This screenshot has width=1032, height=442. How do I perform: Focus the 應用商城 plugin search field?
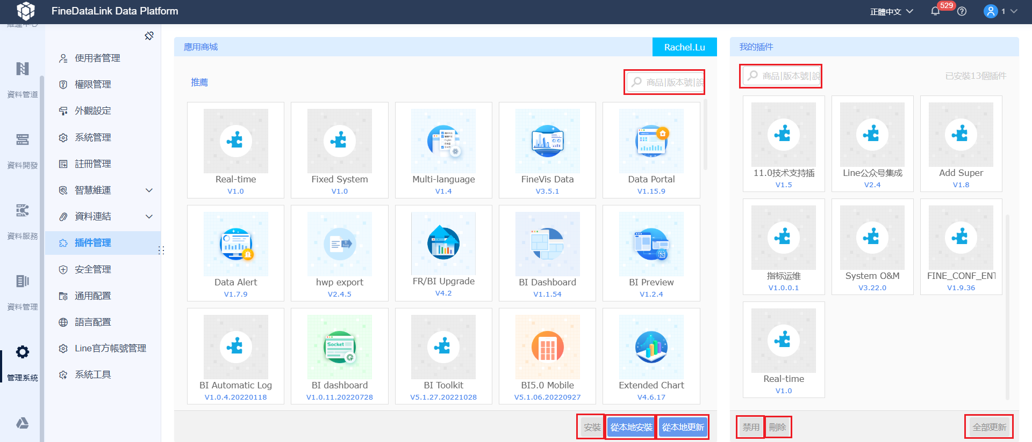(665, 82)
